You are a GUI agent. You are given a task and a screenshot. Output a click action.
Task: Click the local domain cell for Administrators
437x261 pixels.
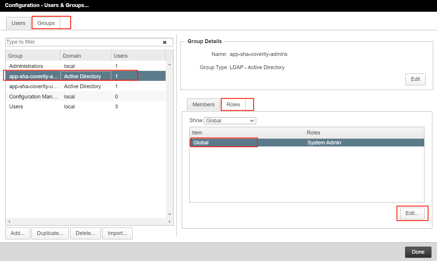point(86,66)
